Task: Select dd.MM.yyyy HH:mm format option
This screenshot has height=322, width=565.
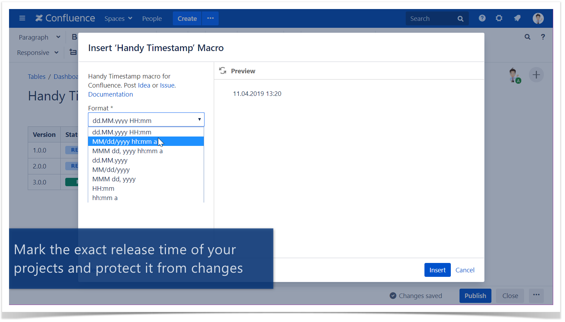Action: pos(146,132)
